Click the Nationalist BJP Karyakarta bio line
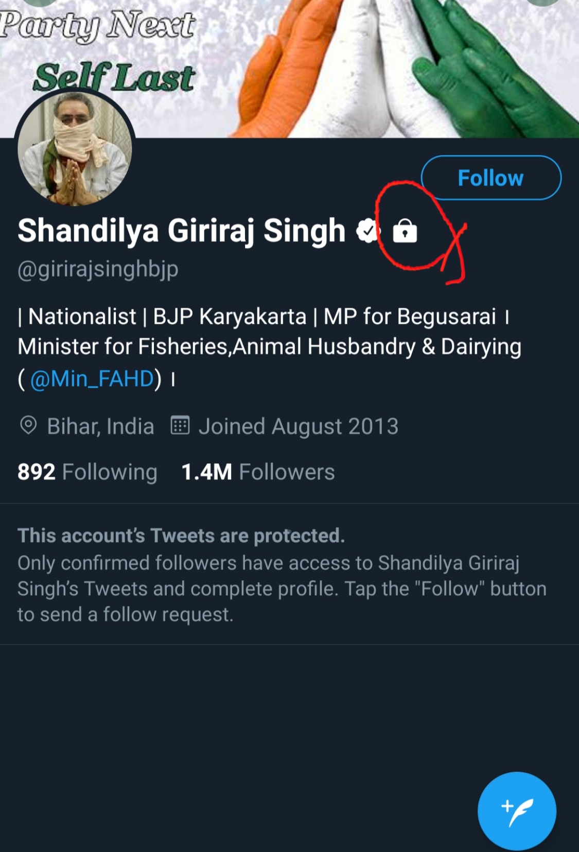The image size is (579, 852). tap(257, 317)
